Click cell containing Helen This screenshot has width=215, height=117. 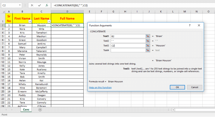pos(22,80)
